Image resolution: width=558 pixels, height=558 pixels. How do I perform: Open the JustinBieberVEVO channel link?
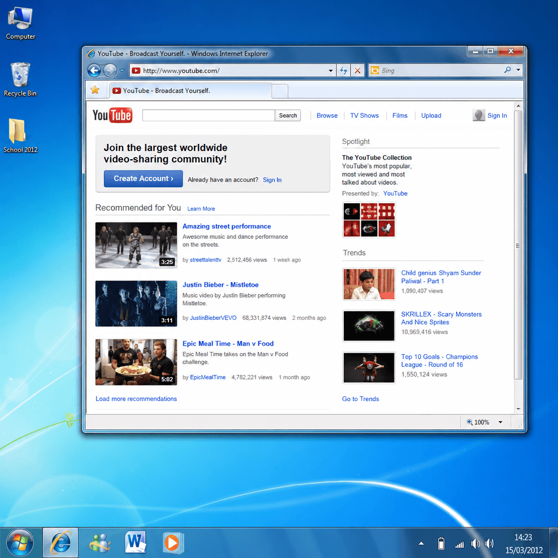coord(213,318)
